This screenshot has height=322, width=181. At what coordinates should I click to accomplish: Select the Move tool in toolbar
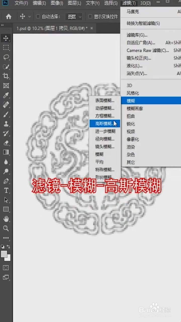(6, 38)
